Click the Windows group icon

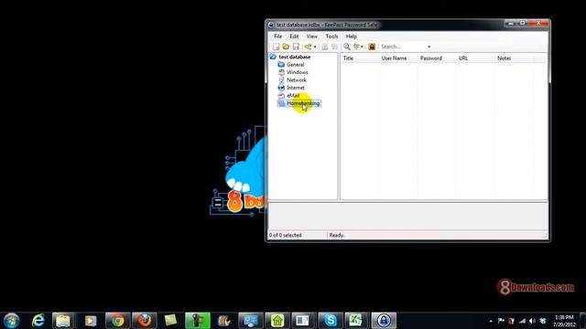(x=281, y=72)
